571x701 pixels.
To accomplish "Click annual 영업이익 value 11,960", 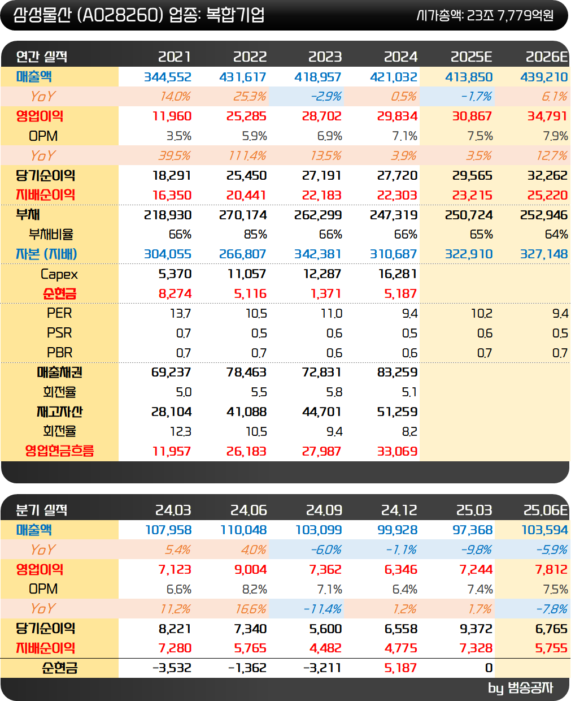I will point(172,116).
